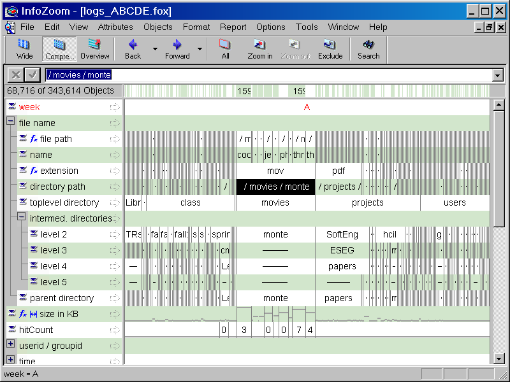
Task: Collapse the intermed. directories group
Action: [22, 216]
